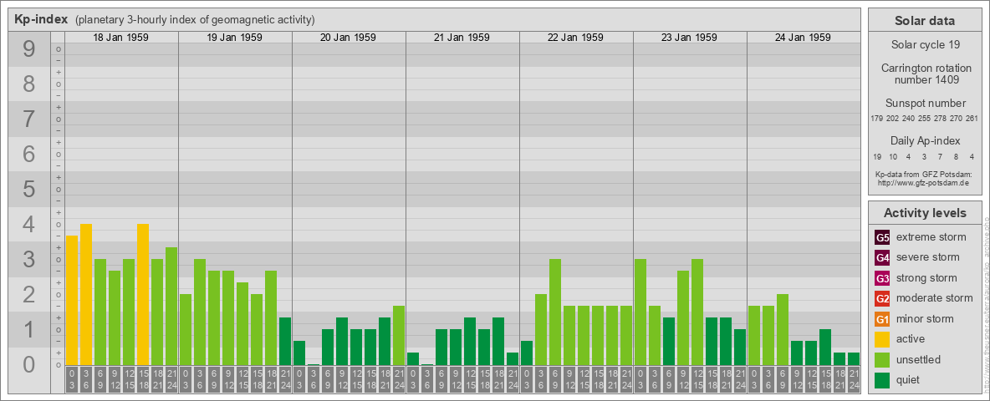Viewport: 990px width, 401px height.
Task: Click the unsettled legend label
Action: click(919, 360)
